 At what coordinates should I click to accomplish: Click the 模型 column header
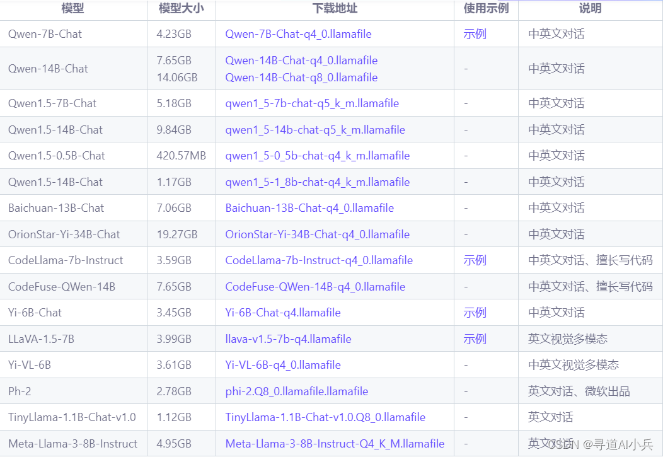point(72,8)
